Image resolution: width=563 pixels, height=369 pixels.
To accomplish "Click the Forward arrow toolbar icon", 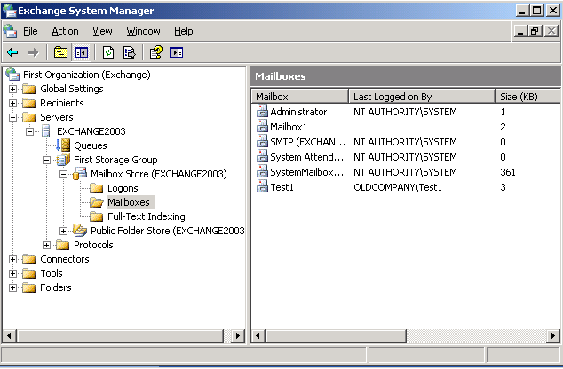I will pos(33,52).
